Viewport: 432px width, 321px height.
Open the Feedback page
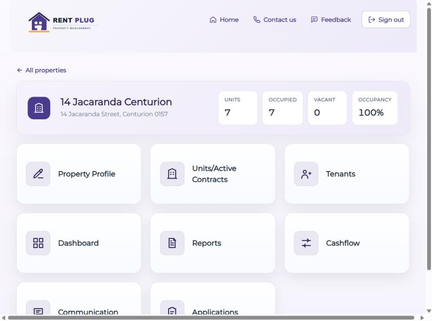coord(331,20)
